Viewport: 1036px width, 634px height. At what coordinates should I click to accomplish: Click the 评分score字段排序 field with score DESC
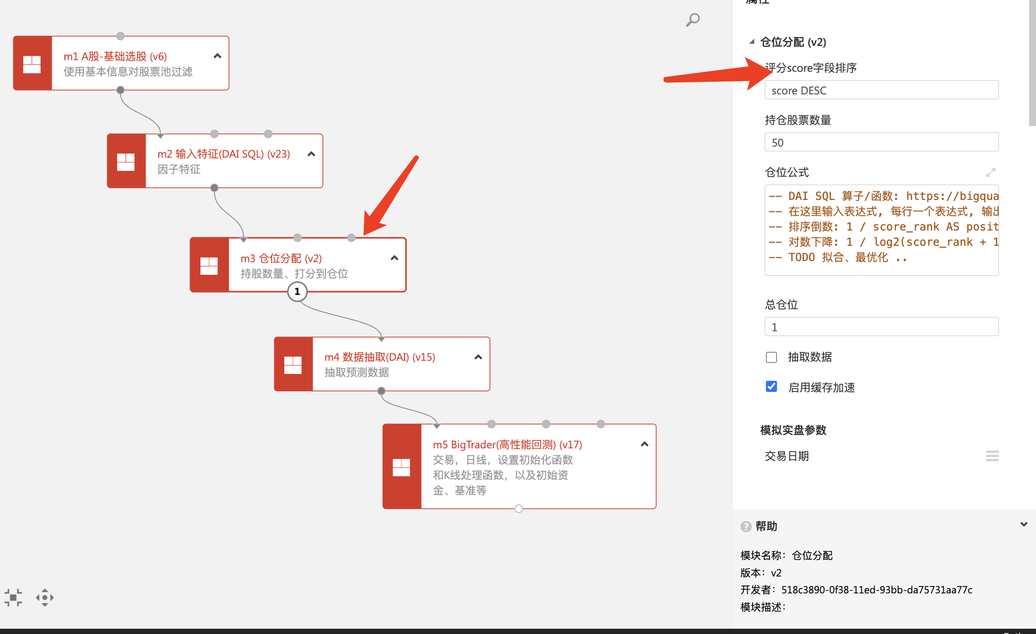click(881, 90)
